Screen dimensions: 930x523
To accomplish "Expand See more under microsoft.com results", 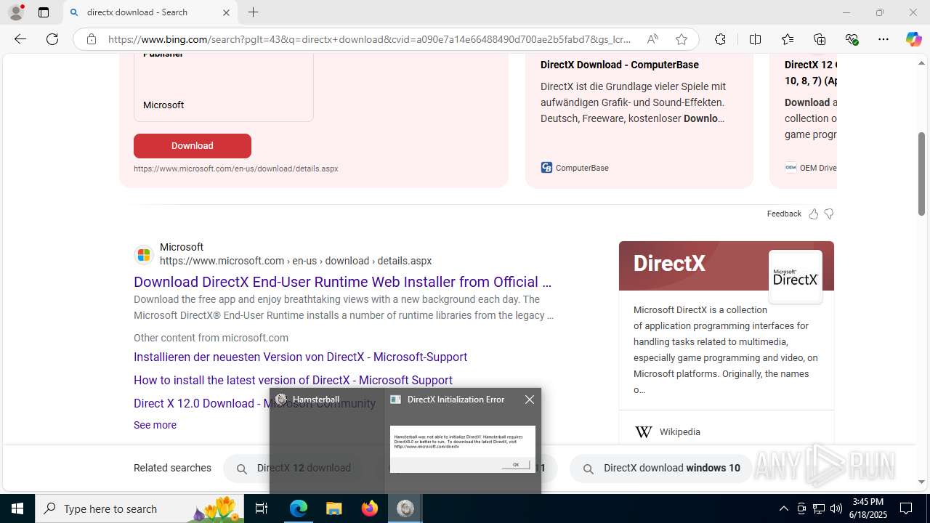I will pyautogui.click(x=155, y=425).
